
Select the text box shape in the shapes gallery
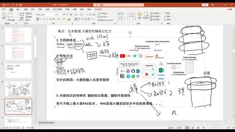[x=119, y=14]
